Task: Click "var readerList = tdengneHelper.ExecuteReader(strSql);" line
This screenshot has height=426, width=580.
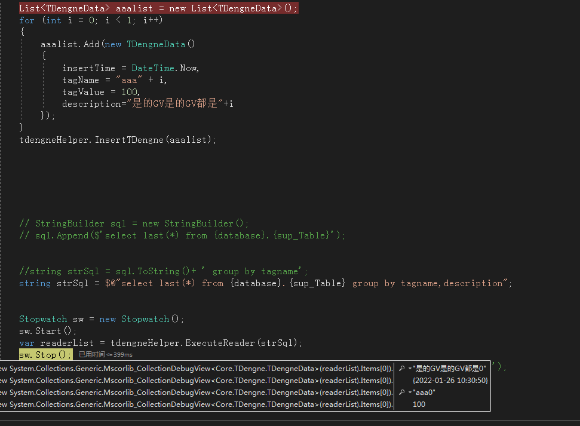Action: [161, 343]
